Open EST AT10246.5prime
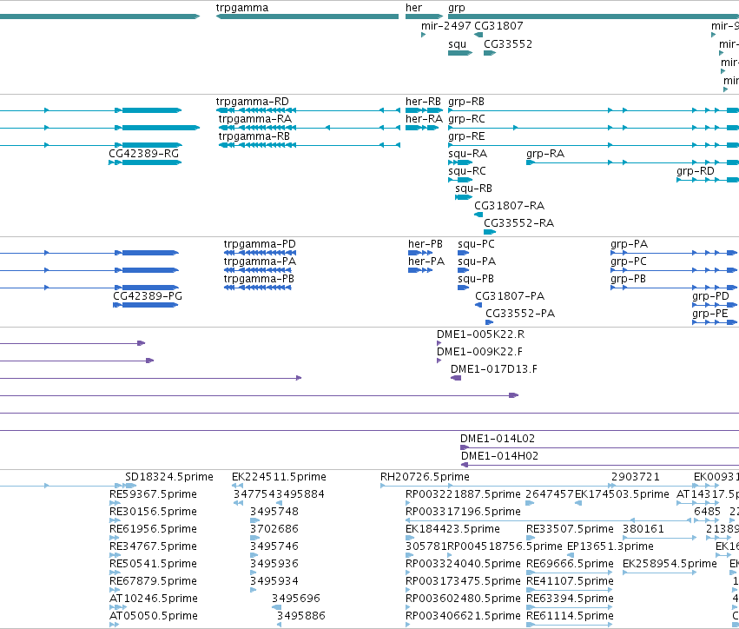 click(154, 599)
